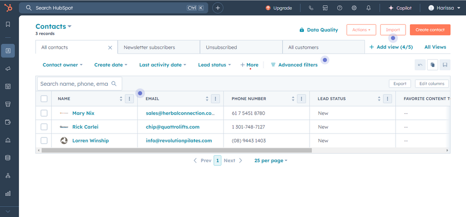Open the Reporting bar chart sidebar icon
Screen dimensions: 466x217
(x=8, y=194)
